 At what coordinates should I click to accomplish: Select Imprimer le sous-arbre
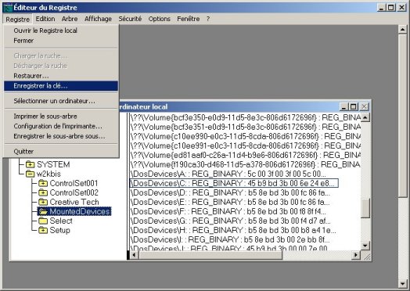click(x=61, y=117)
